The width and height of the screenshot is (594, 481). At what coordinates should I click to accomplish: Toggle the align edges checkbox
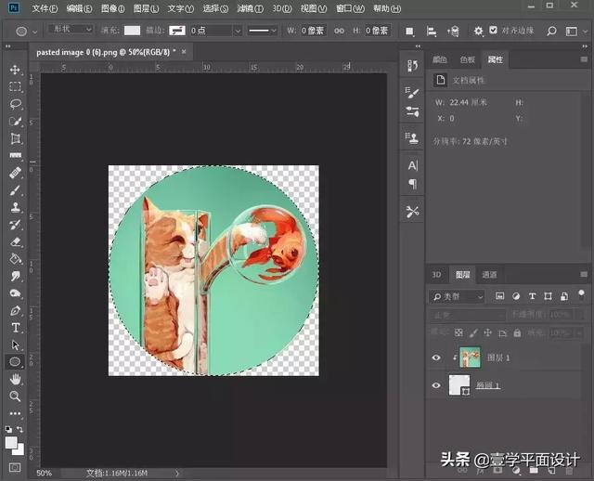tap(493, 30)
